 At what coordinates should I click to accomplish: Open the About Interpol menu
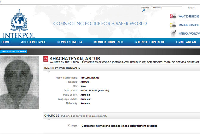(x=33, y=42)
